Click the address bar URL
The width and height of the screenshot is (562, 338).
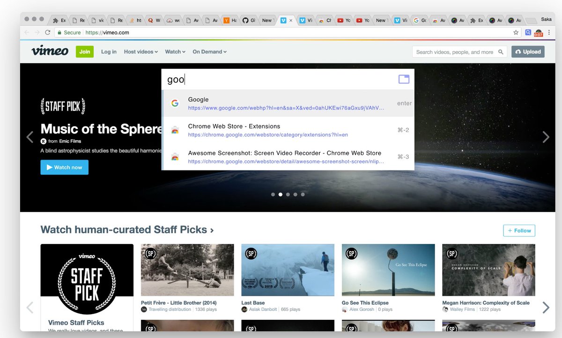coord(107,33)
